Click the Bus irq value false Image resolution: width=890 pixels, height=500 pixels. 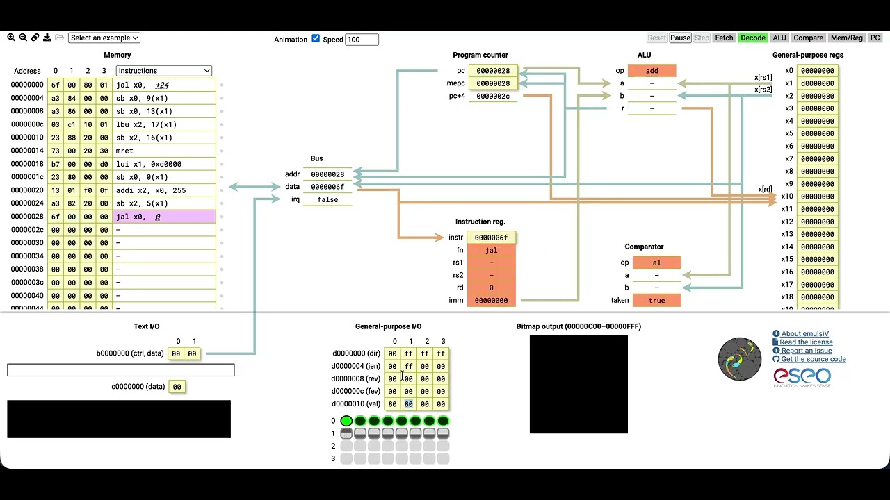(327, 199)
